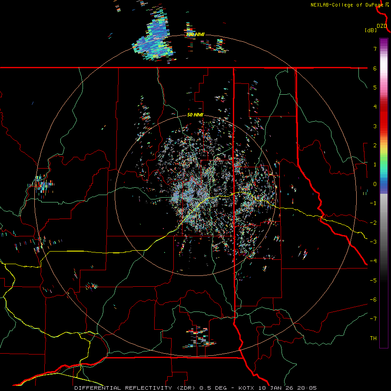Click the 2 value on color scale

pos(375,146)
